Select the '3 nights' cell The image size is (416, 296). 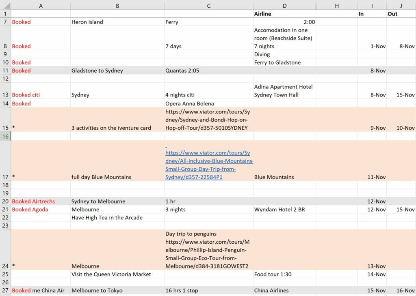click(x=208, y=209)
